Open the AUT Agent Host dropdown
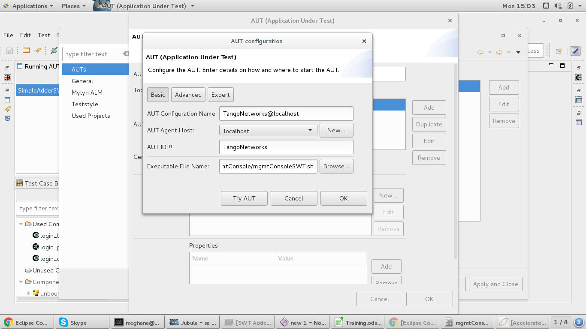 click(268, 131)
